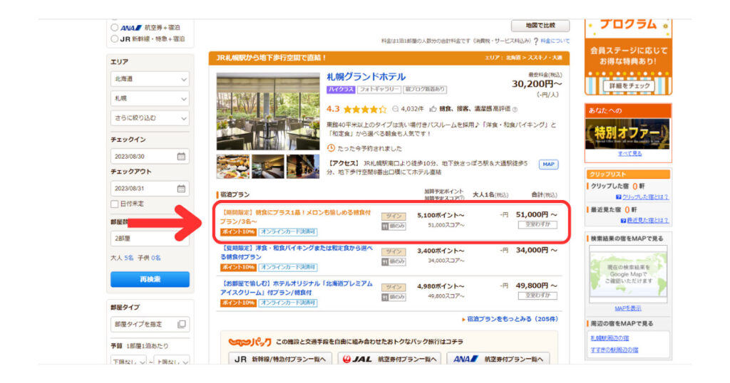Open the 料金について link
The height and width of the screenshot is (383, 730).
point(555,41)
